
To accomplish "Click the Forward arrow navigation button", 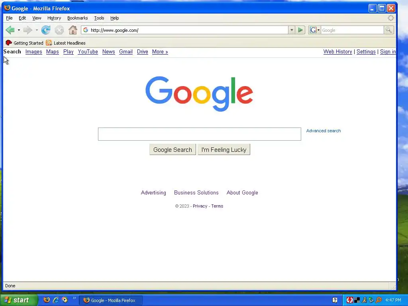I will pos(27,30).
